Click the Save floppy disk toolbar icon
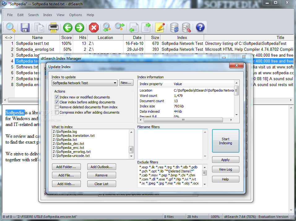296x221 pixels. point(25,28)
